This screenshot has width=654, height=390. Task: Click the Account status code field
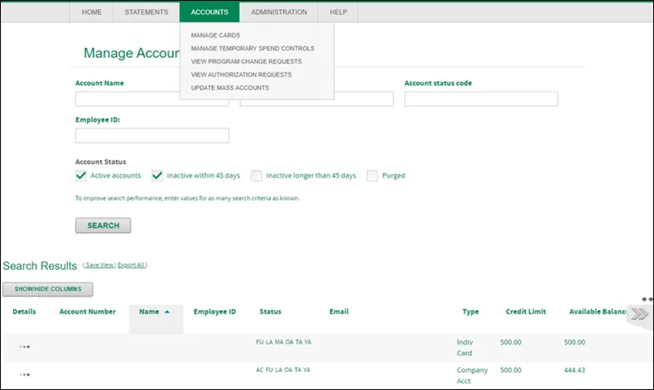(481, 99)
